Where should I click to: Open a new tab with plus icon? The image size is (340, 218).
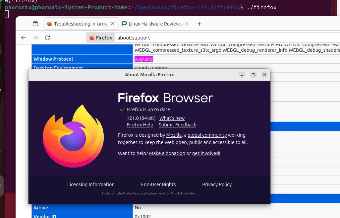199,24
